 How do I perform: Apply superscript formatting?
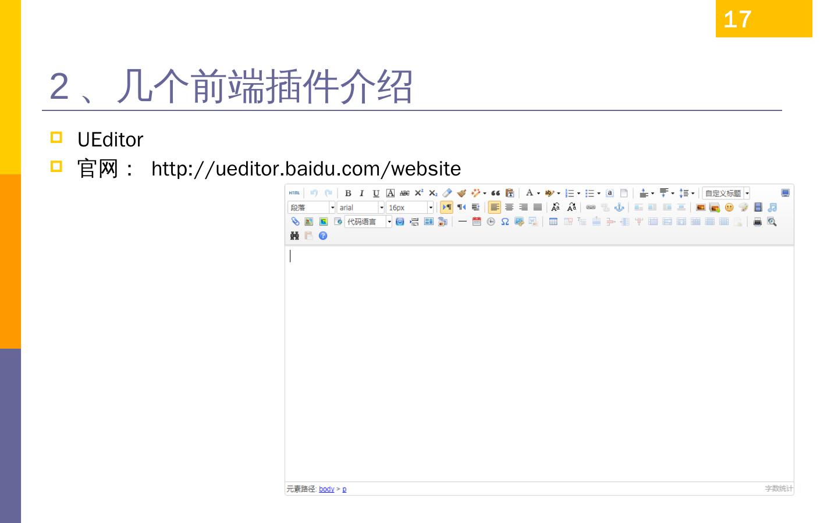419,193
